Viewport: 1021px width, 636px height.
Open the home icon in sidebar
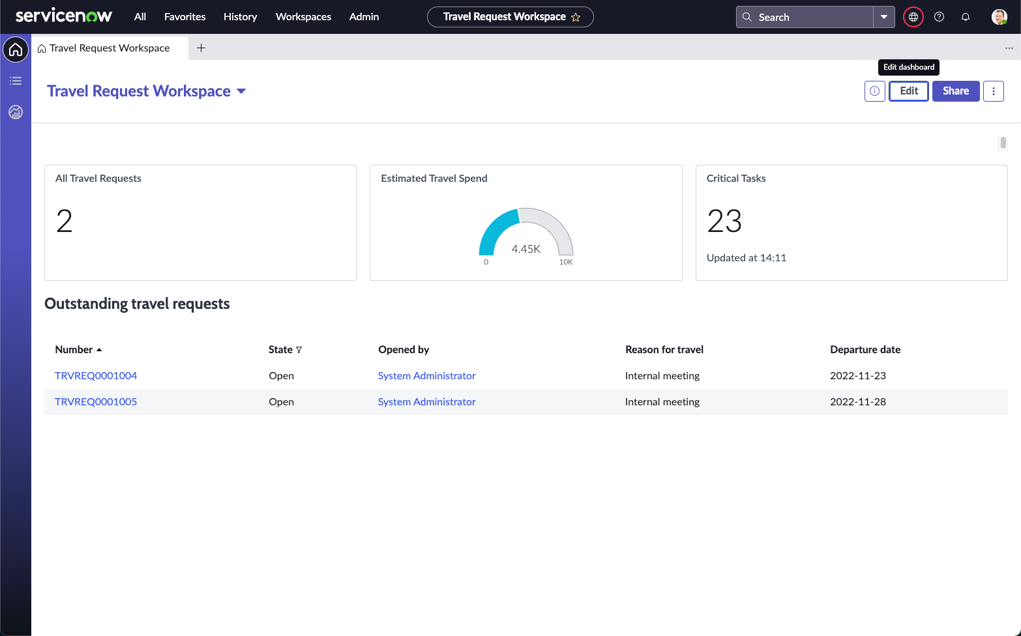(x=16, y=50)
